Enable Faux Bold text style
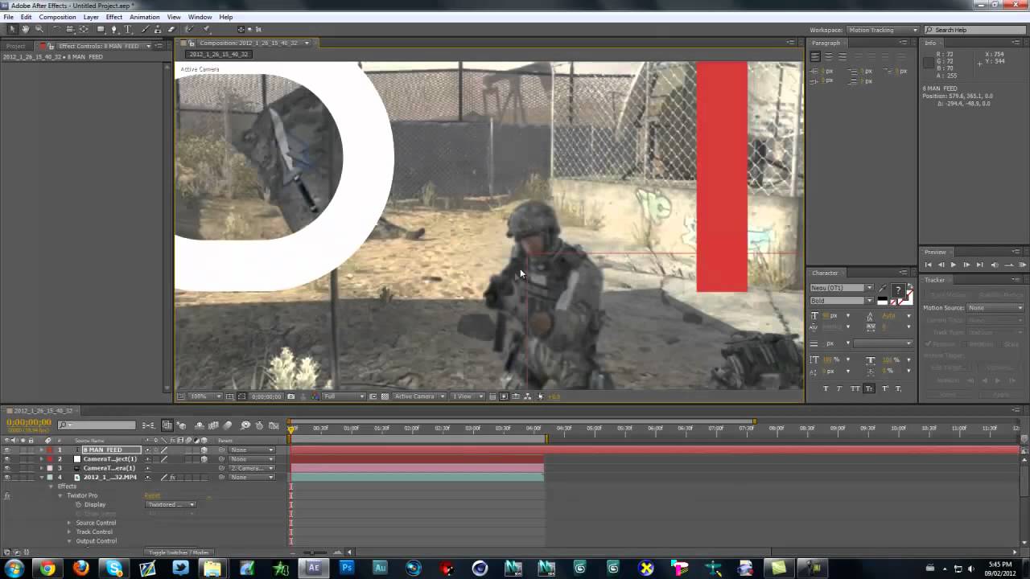Screen dimensions: 1030x579 [x=826, y=388]
